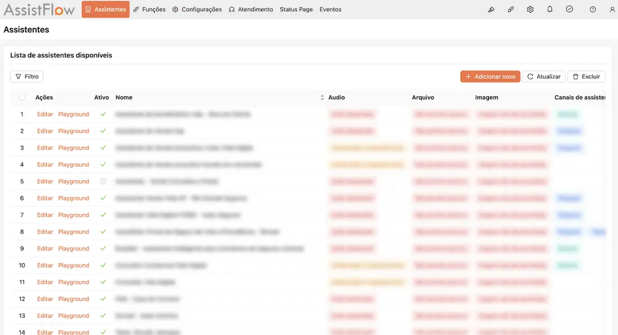Open the Configurações menu item

point(197,10)
